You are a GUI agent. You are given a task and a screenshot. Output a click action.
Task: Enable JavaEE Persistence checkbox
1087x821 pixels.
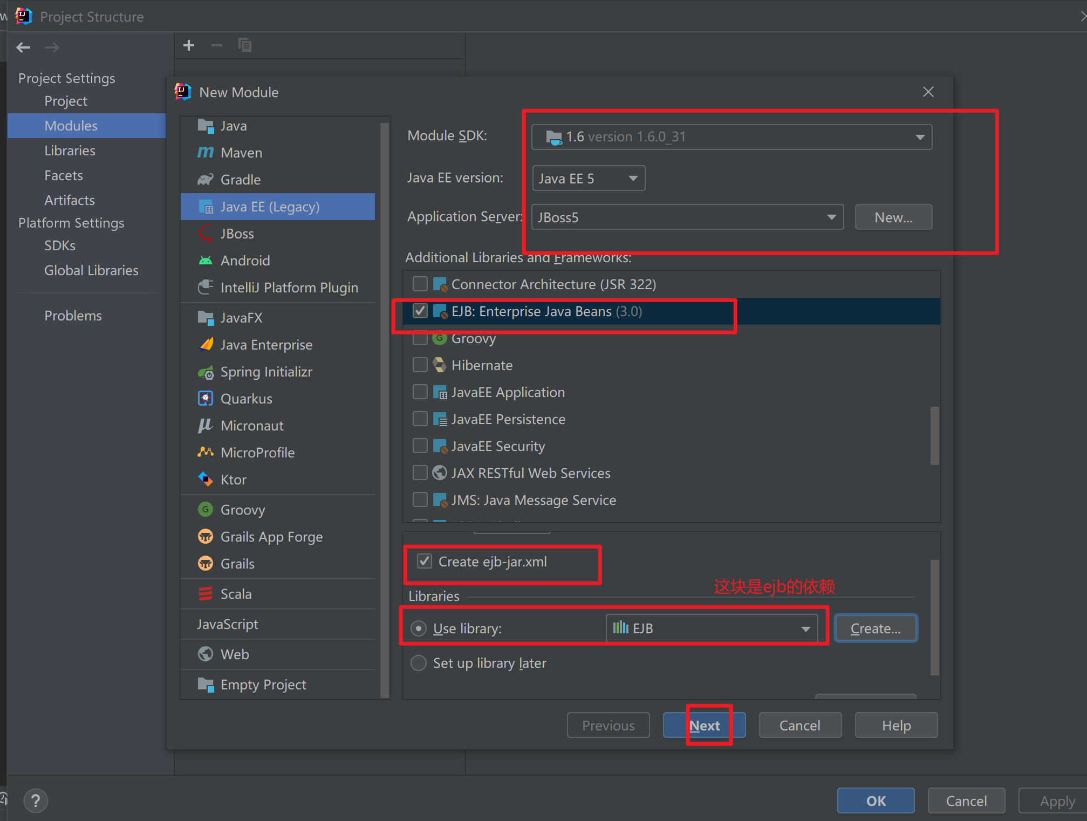pos(420,419)
